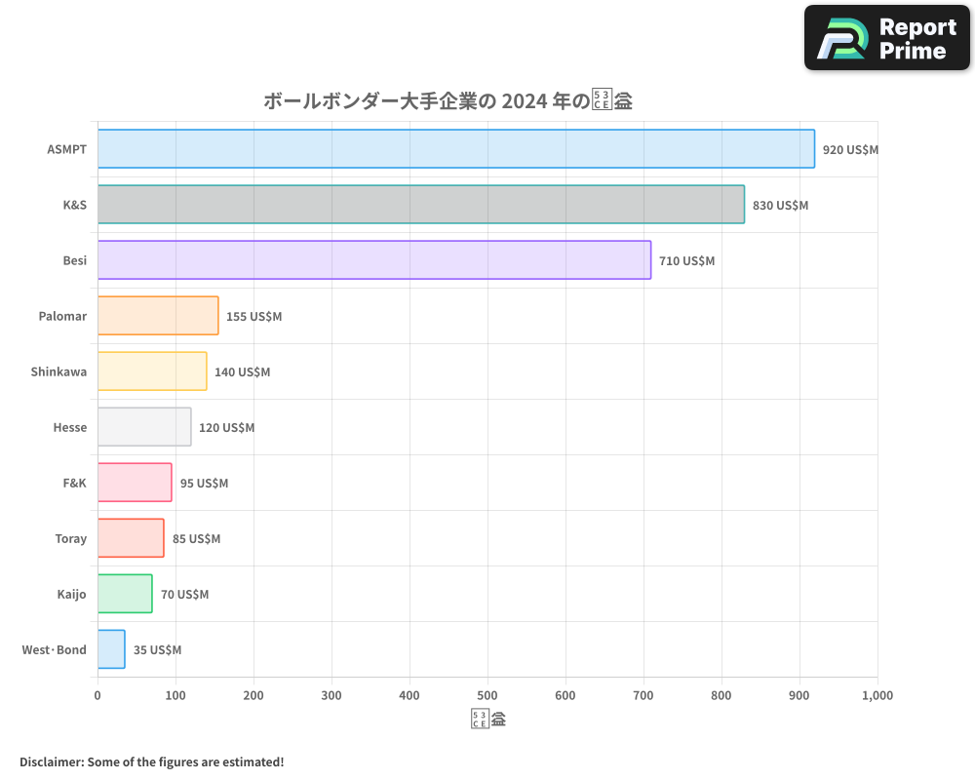Click the Toray bar
This screenshot has width=975, height=780.
pyautogui.click(x=130, y=538)
